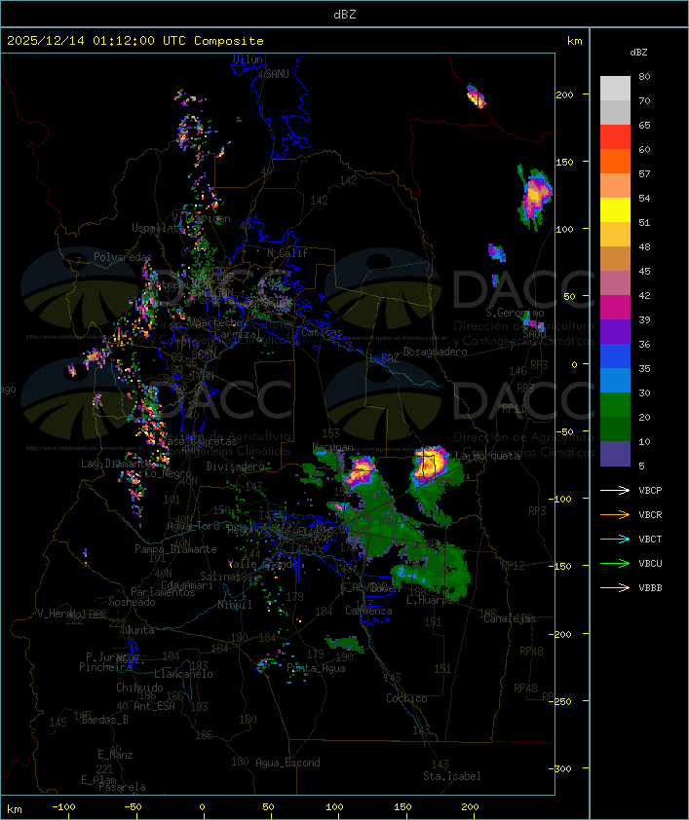Click the 57 value on color scale
This screenshot has height=820, width=689.
pyautogui.click(x=644, y=173)
